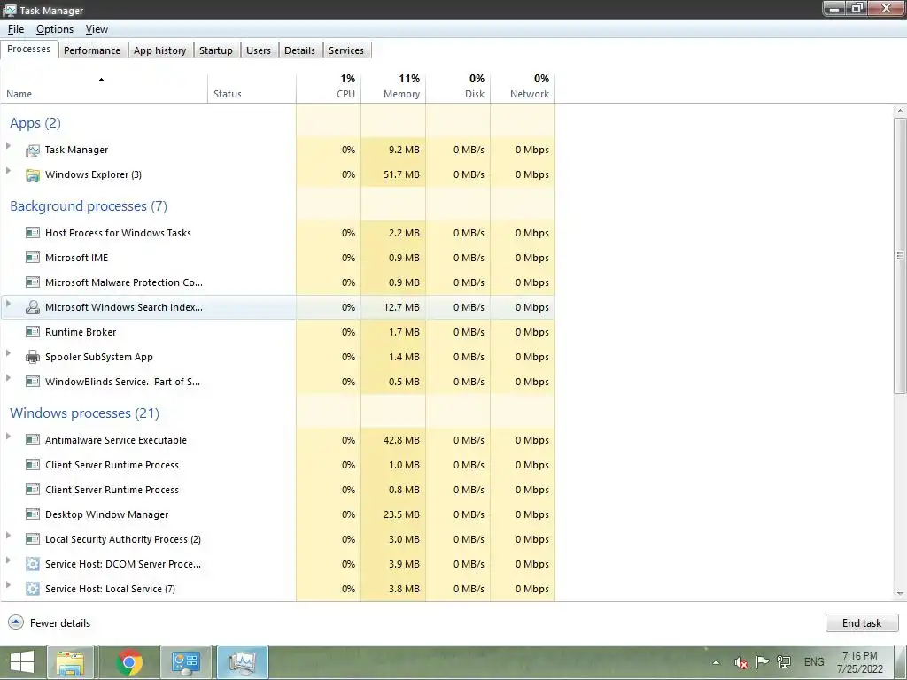Switch to the Details tab
Viewport: 907px width, 680px height.
[299, 50]
